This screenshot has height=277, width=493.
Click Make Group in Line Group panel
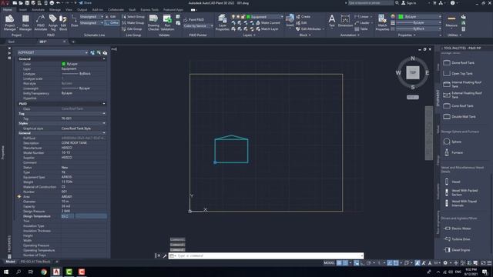point(133,22)
